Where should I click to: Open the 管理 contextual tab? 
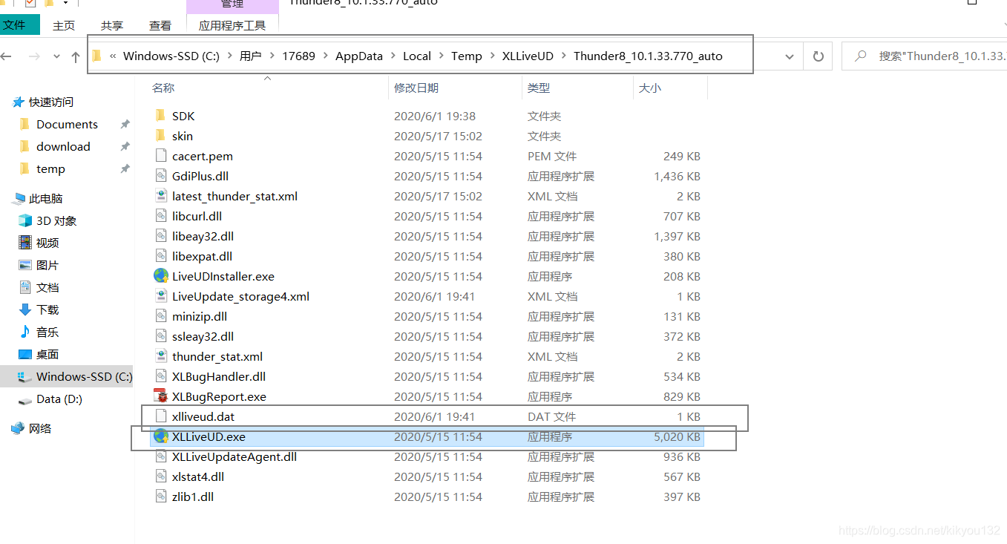pyautogui.click(x=232, y=5)
